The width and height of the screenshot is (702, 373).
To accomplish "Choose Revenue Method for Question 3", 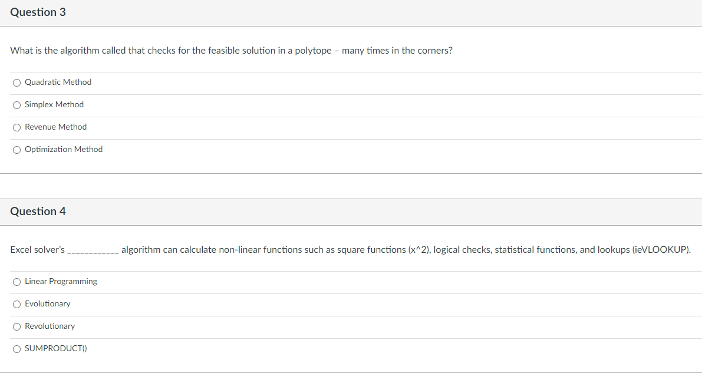I will (x=17, y=127).
